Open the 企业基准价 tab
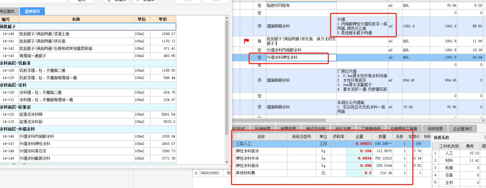486x188 pixels. click(463, 129)
